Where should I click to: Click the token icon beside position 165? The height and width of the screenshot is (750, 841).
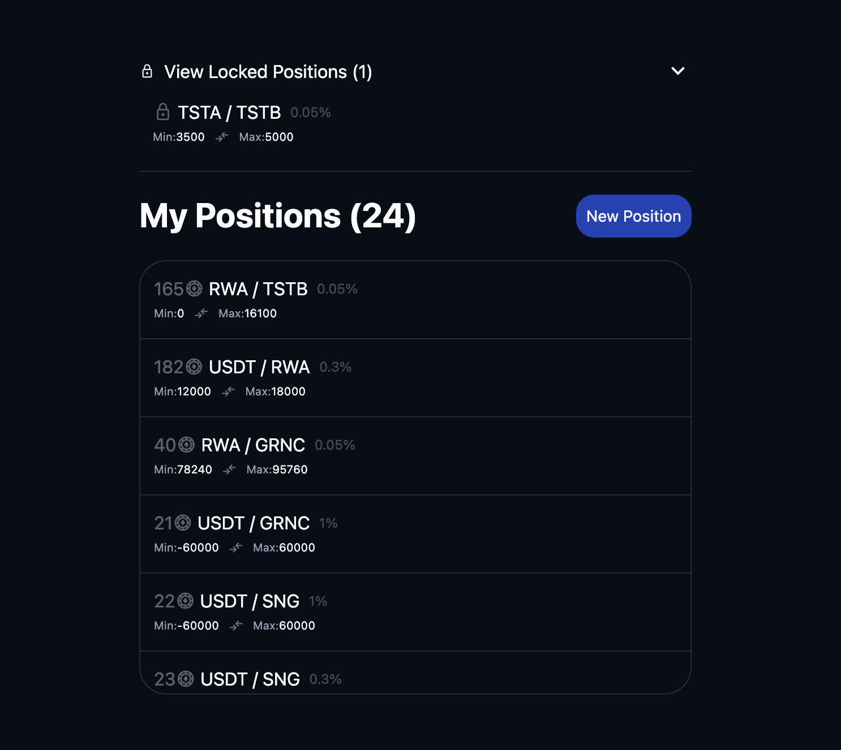click(194, 289)
